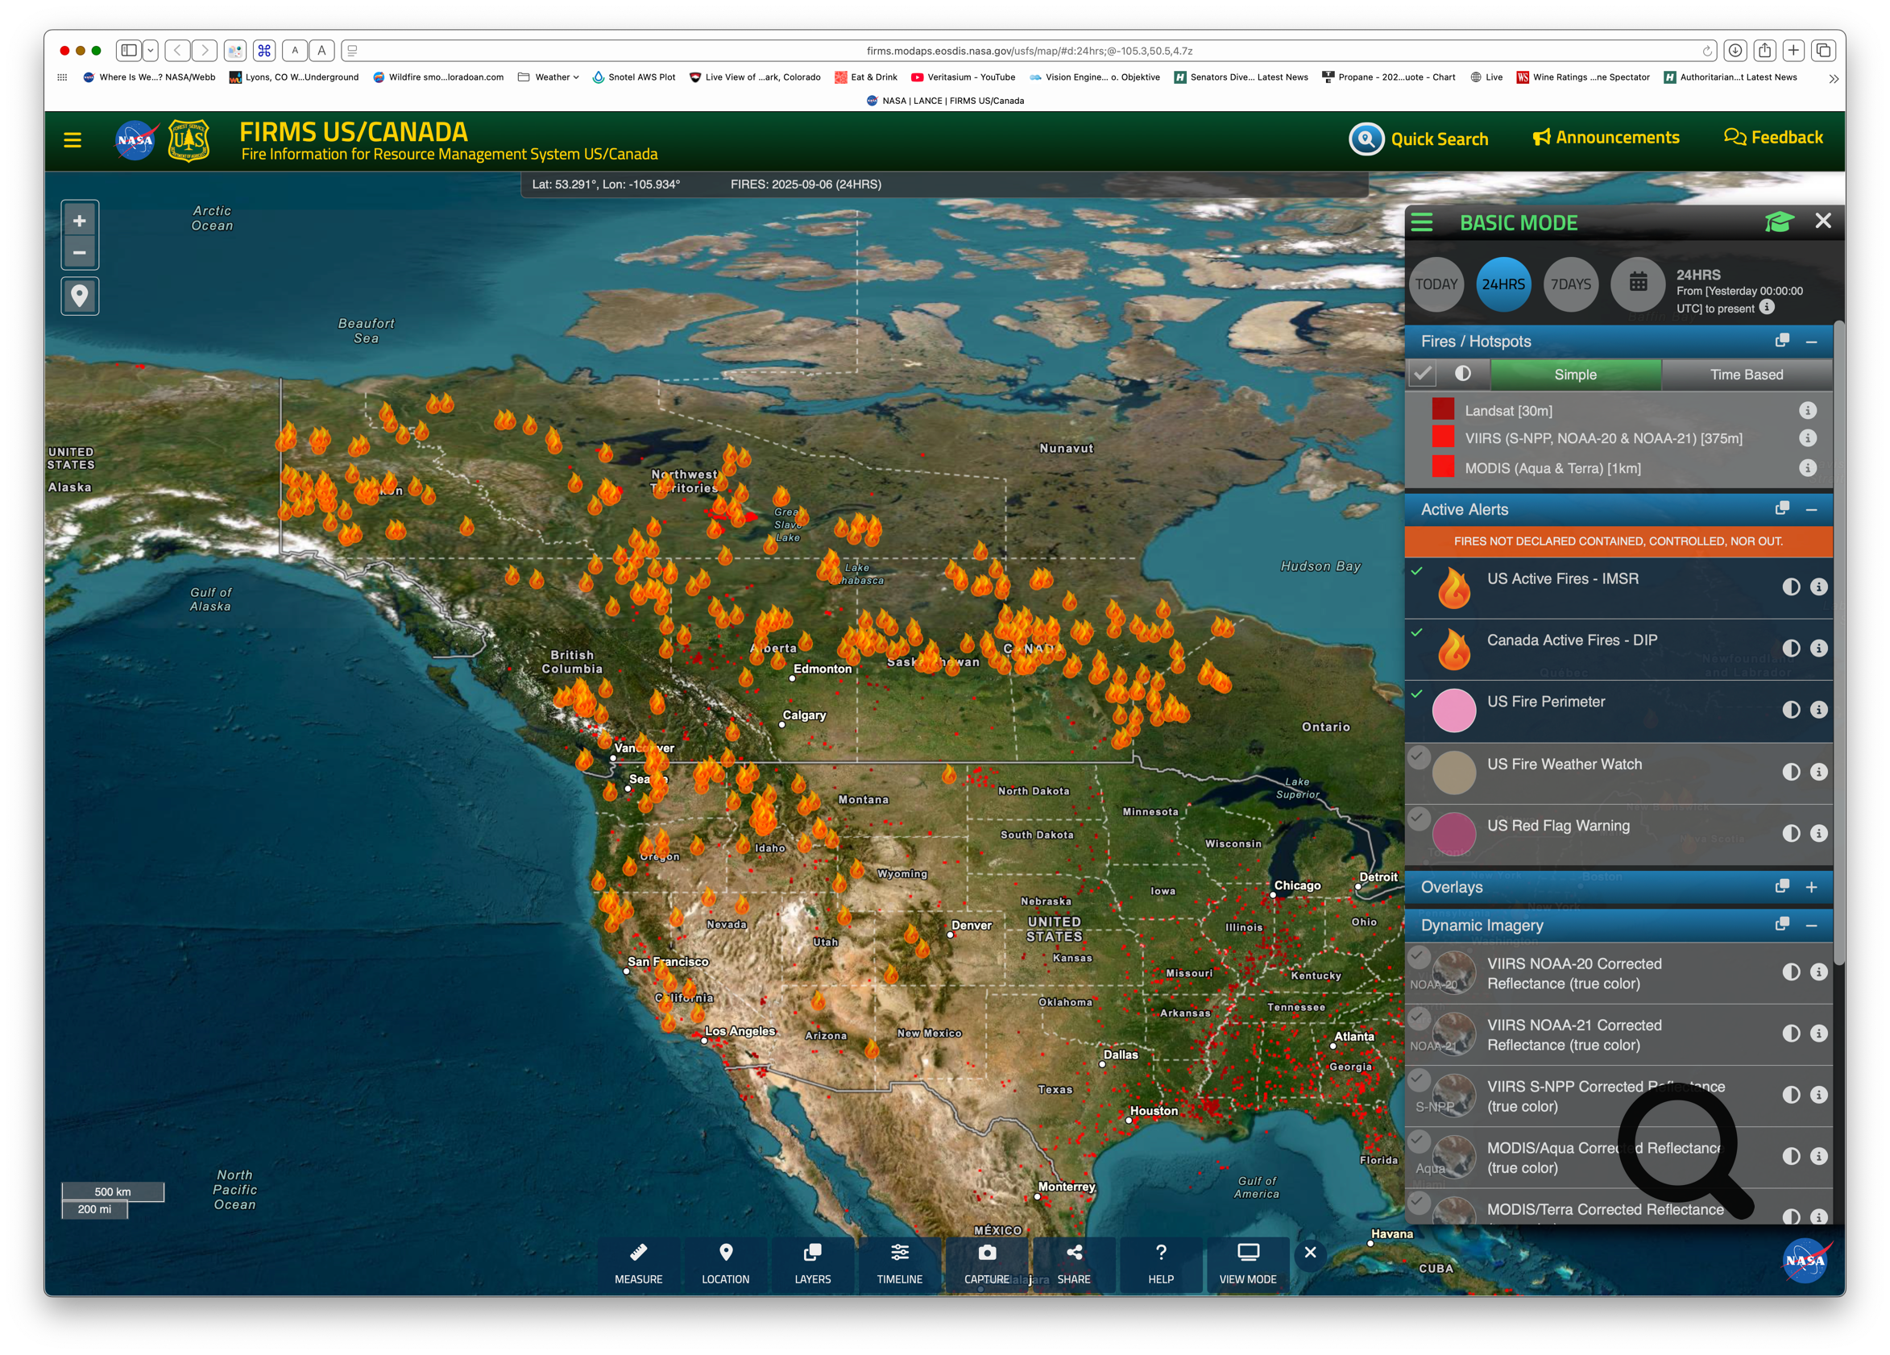Open Quick Search magnifier
Image resolution: width=1890 pixels, height=1355 pixels.
(1366, 139)
